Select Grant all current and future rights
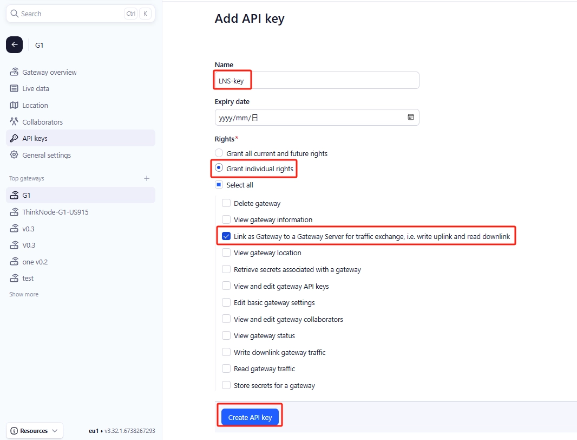 click(219, 153)
